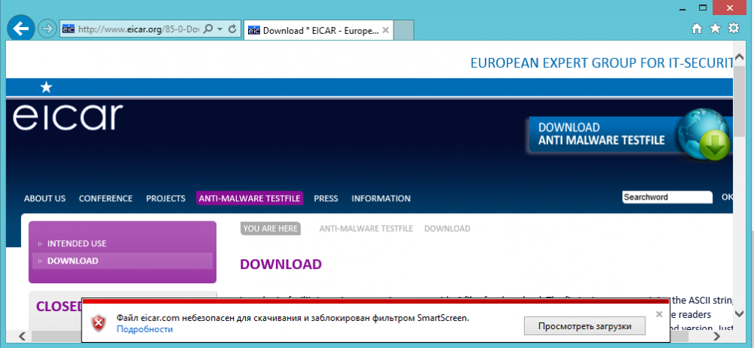This screenshot has width=754, height=348.
Task: Open the PROJECTS menu
Action: 166,199
